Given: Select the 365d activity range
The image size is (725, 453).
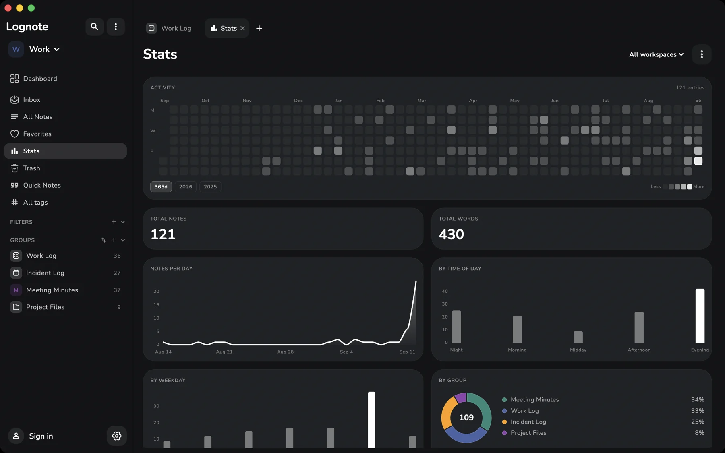Looking at the screenshot, I should click(x=161, y=187).
